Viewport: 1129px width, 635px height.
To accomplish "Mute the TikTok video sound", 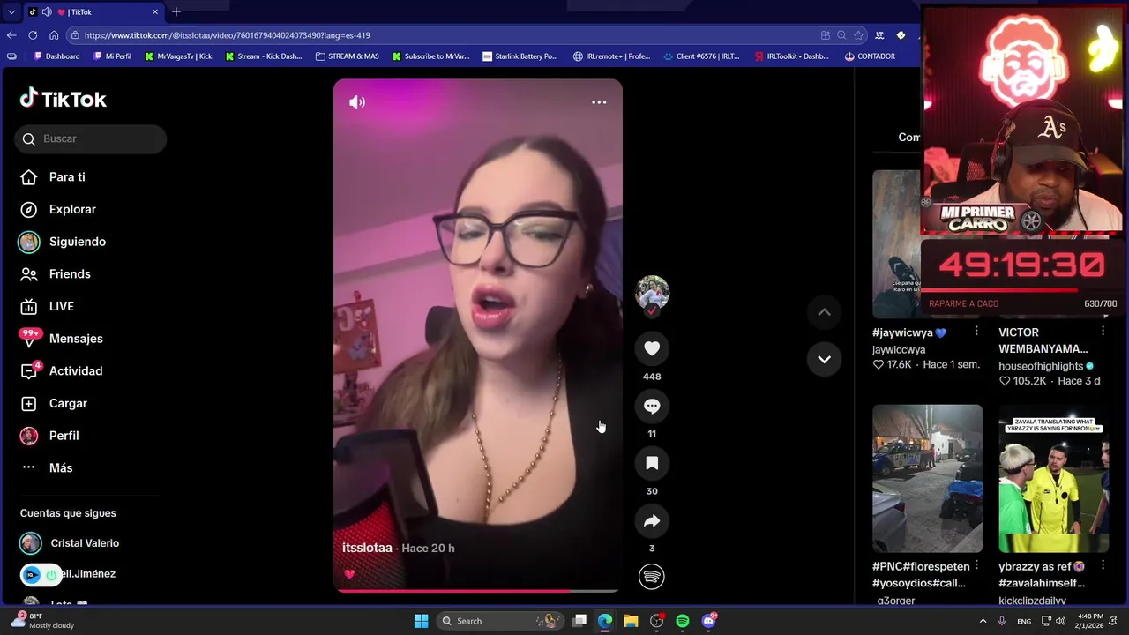I will (357, 102).
